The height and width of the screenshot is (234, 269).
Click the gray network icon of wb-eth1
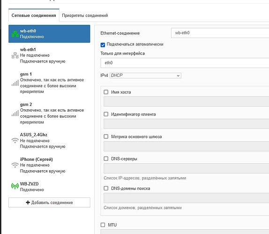pos(15,55)
